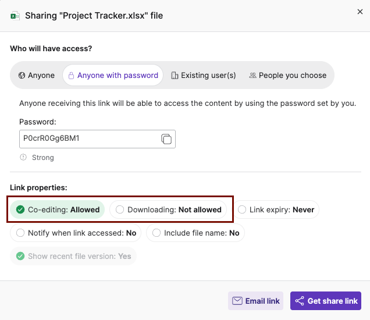Click the envelope icon on Email link

click(237, 301)
